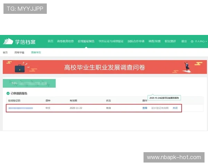Image resolution: width=208 pixels, height=166 pixels.
Task: Select 在线验证报告 in the navigation bar
Action: tap(86, 41)
